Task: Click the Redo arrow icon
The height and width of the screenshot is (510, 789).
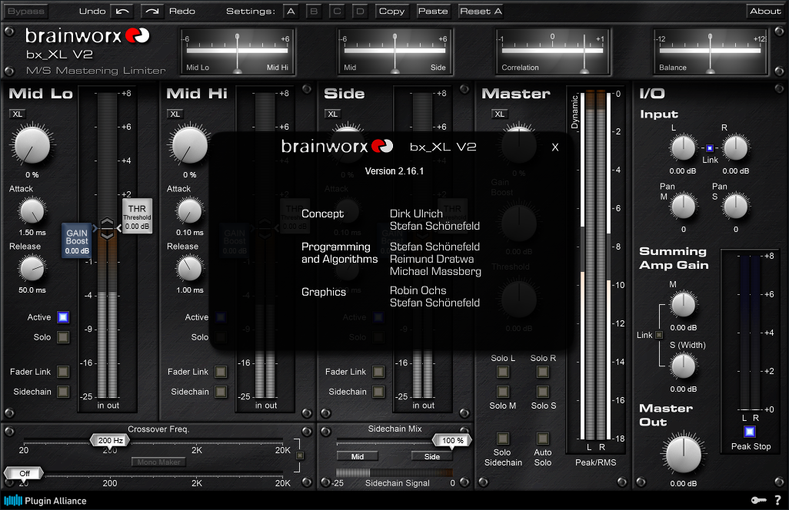Action: tap(152, 11)
